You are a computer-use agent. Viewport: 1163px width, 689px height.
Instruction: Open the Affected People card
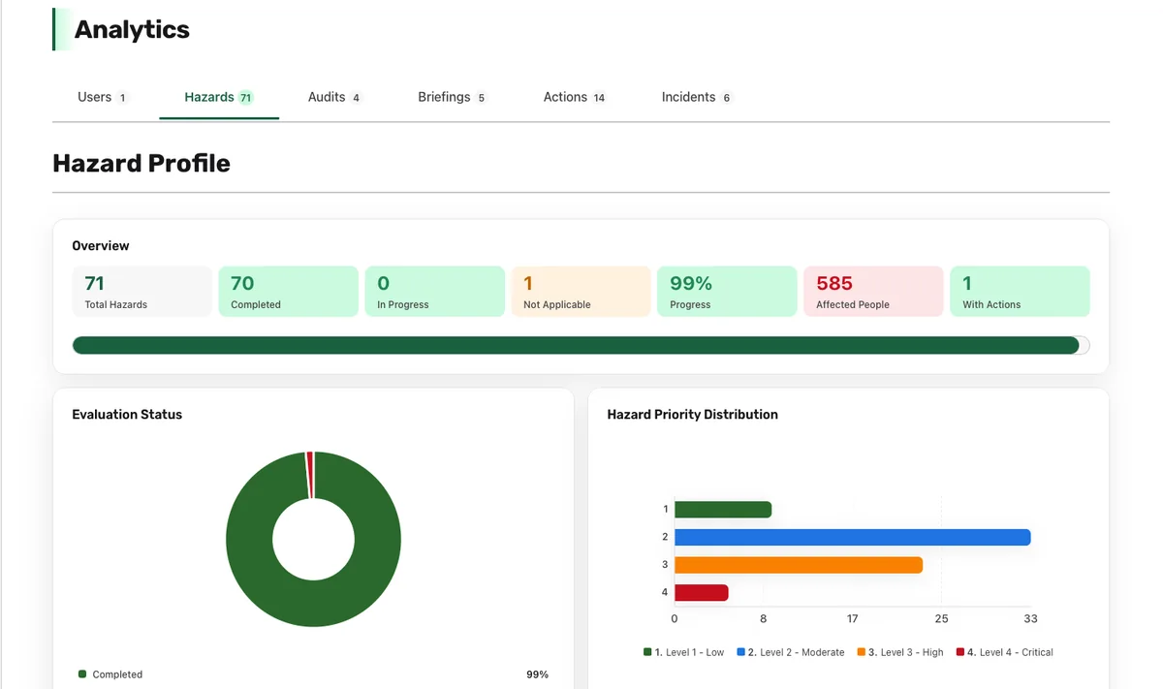point(873,292)
